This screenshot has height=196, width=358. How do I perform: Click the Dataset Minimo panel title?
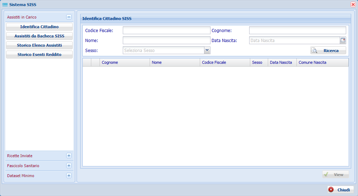tap(20, 176)
